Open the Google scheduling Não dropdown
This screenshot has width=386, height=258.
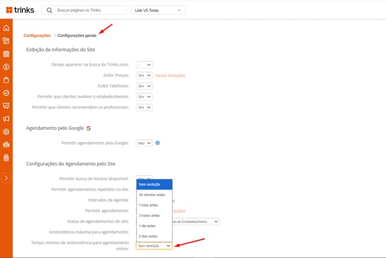click(144, 143)
